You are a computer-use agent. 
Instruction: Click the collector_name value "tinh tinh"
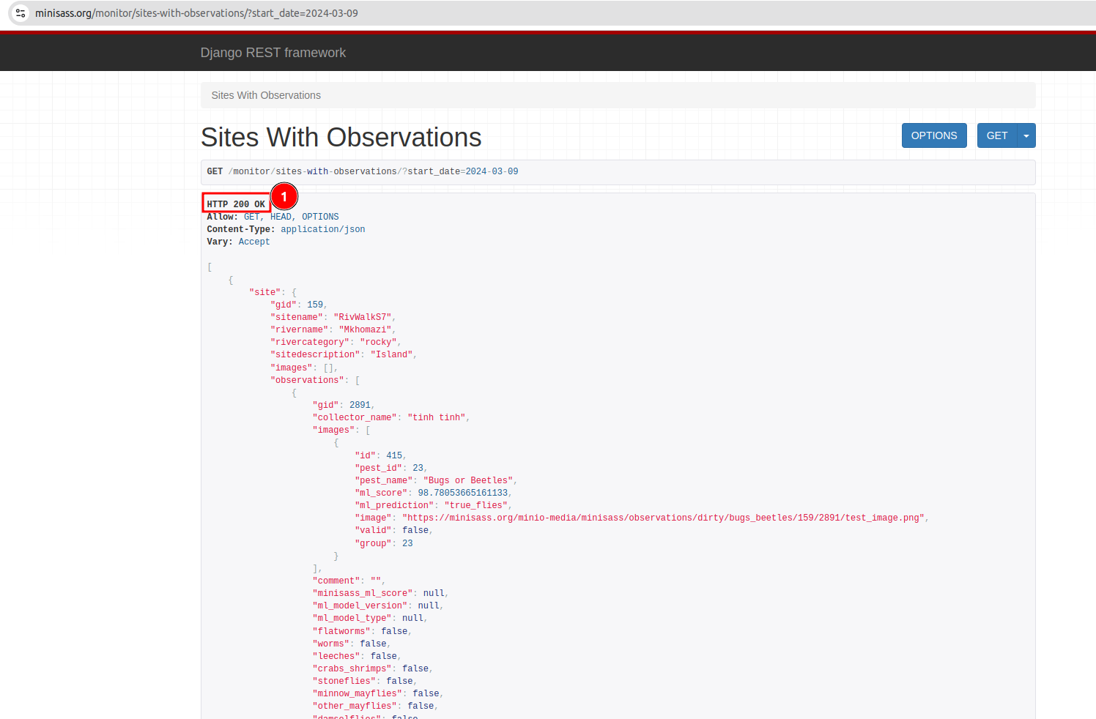coord(437,417)
